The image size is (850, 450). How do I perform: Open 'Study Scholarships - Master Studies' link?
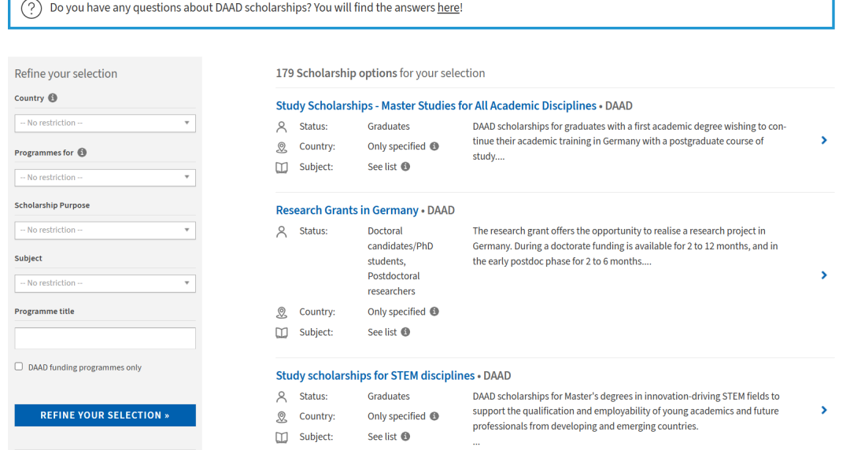coord(436,105)
